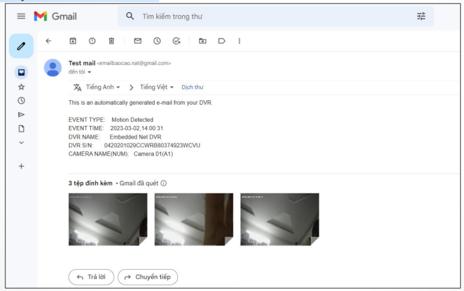The image size is (464, 291).
Task: Open the Tiếng Anh source language dropdown
Action: [102, 87]
